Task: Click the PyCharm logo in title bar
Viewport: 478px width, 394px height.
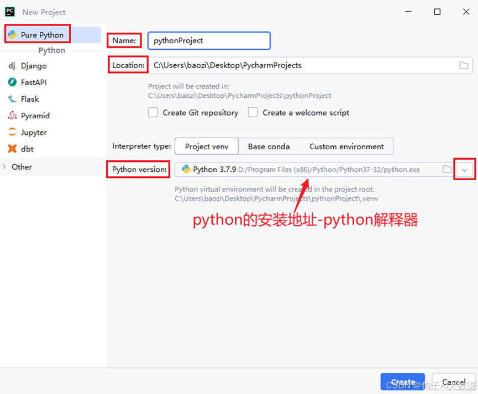Action: pos(10,12)
